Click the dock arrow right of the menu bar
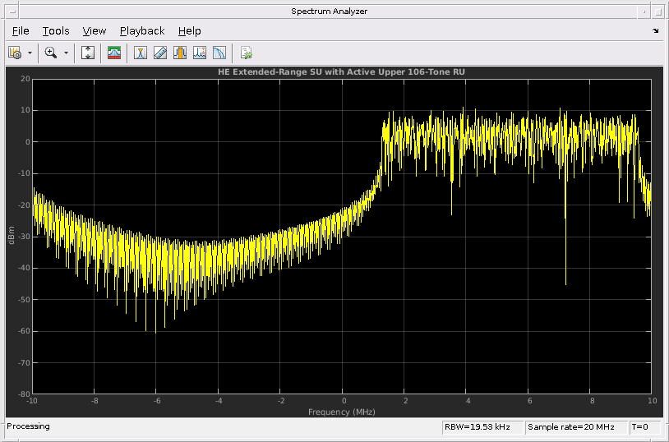The height and width of the screenshot is (442, 669). point(655,31)
